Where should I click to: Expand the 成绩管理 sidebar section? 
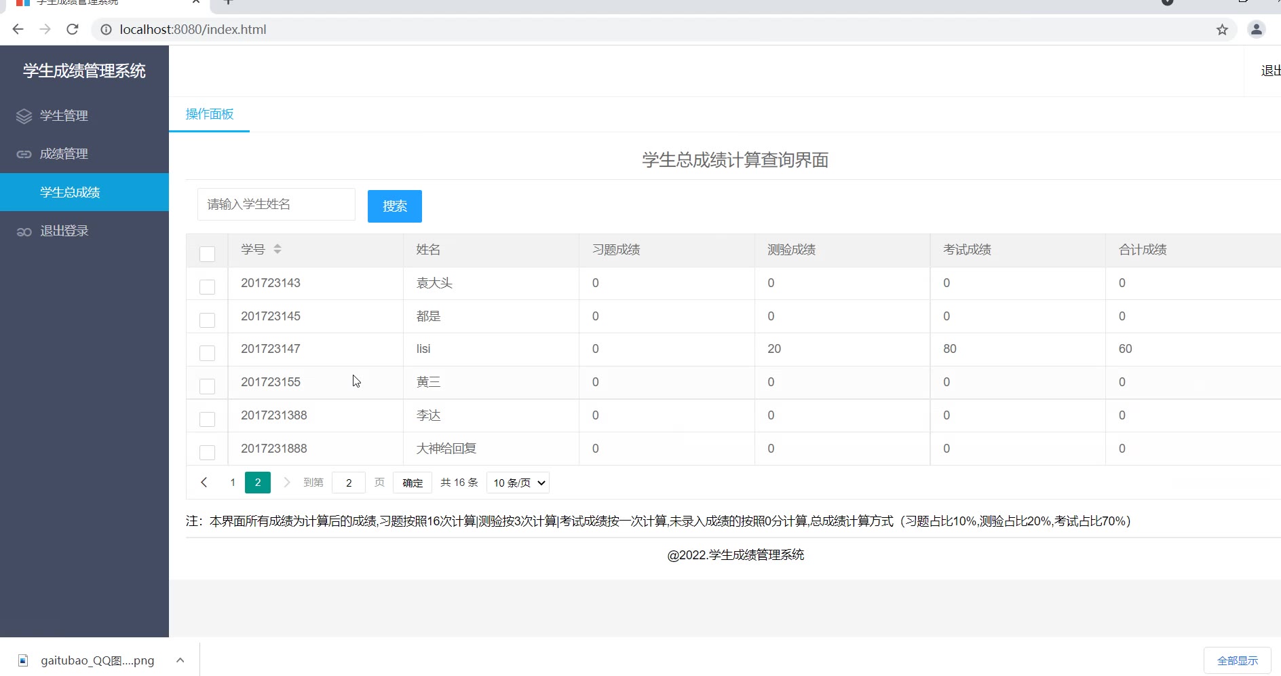(64, 154)
